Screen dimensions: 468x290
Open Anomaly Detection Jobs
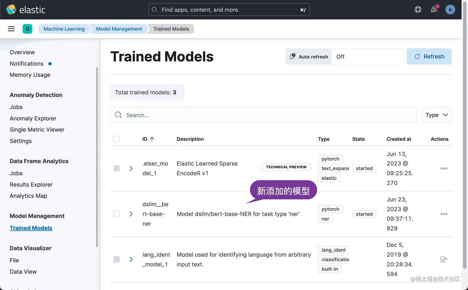tap(16, 107)
